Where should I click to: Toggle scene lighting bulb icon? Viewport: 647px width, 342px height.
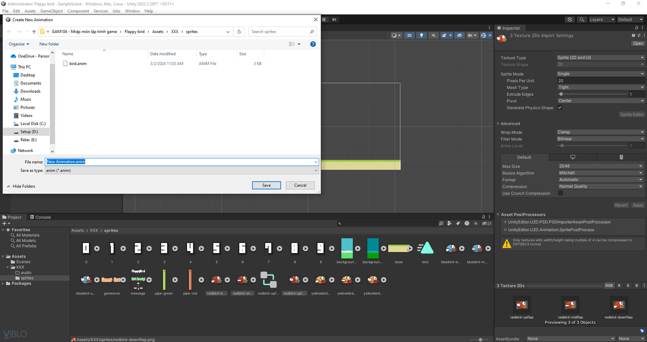[422, 35]
